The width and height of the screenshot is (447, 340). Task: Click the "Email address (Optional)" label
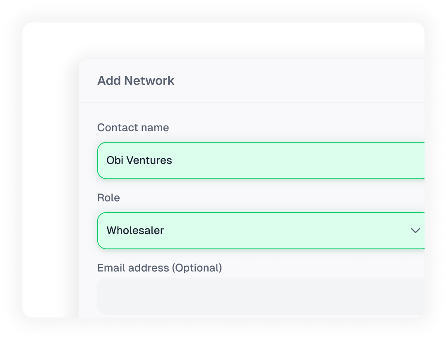[159, 268]
